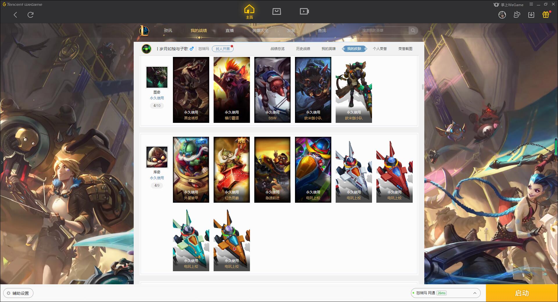Open the 电玩上校 splash art skin card
This screenshot has height=302, width=558.
[x=313, y=170]
